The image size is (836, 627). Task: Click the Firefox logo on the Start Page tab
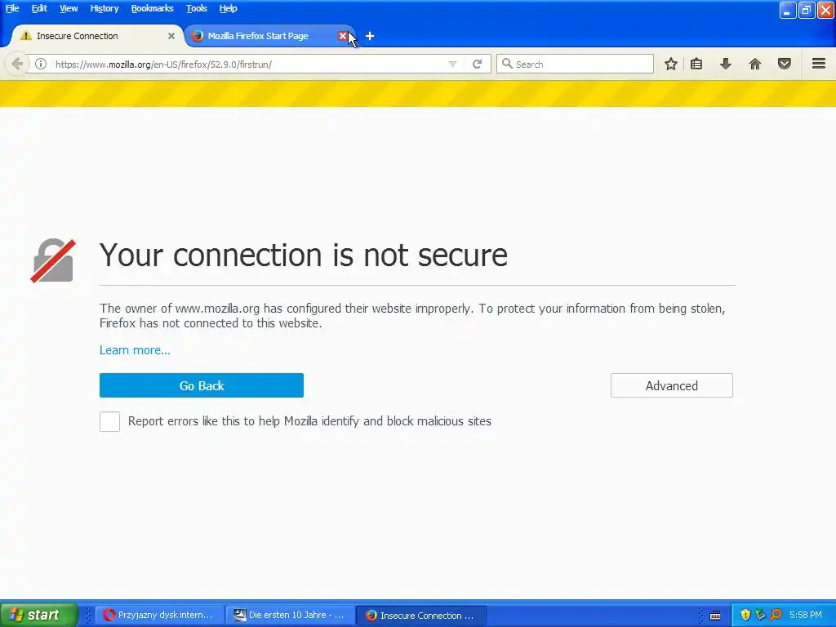point(198,36)
